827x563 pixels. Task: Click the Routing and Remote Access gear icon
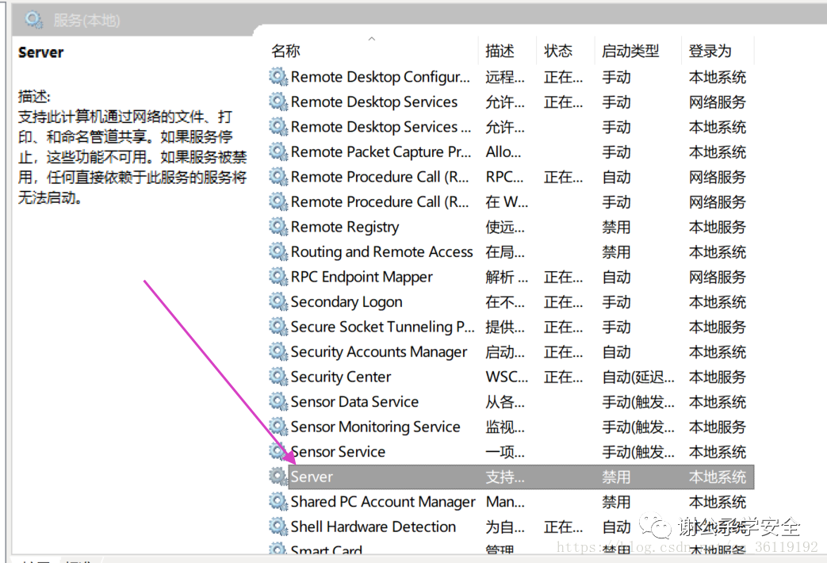[x=278, y=252]
